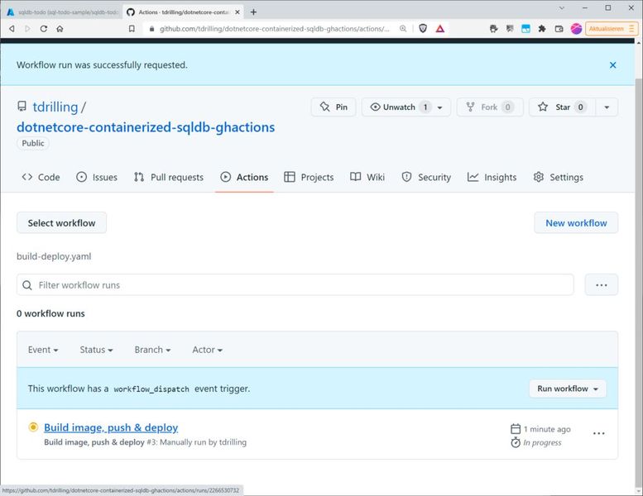
Task: Open the Security tab
Action: [x=426, y=178]
